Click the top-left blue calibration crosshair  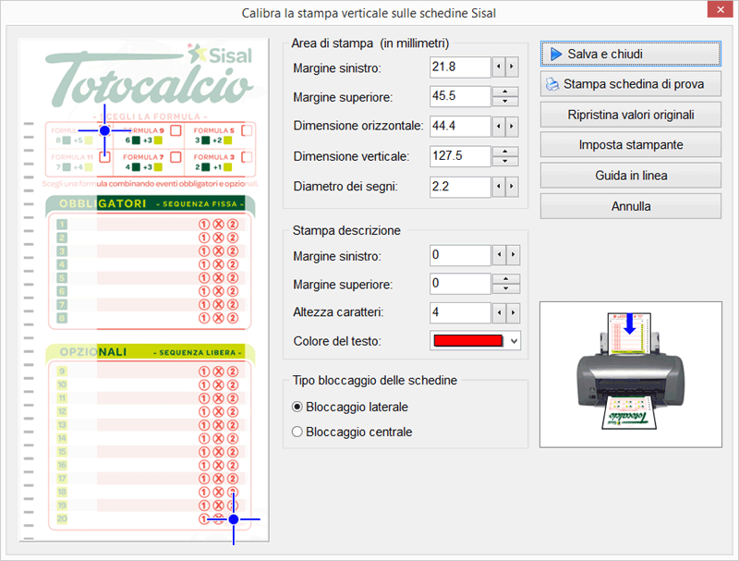[104, 130]
